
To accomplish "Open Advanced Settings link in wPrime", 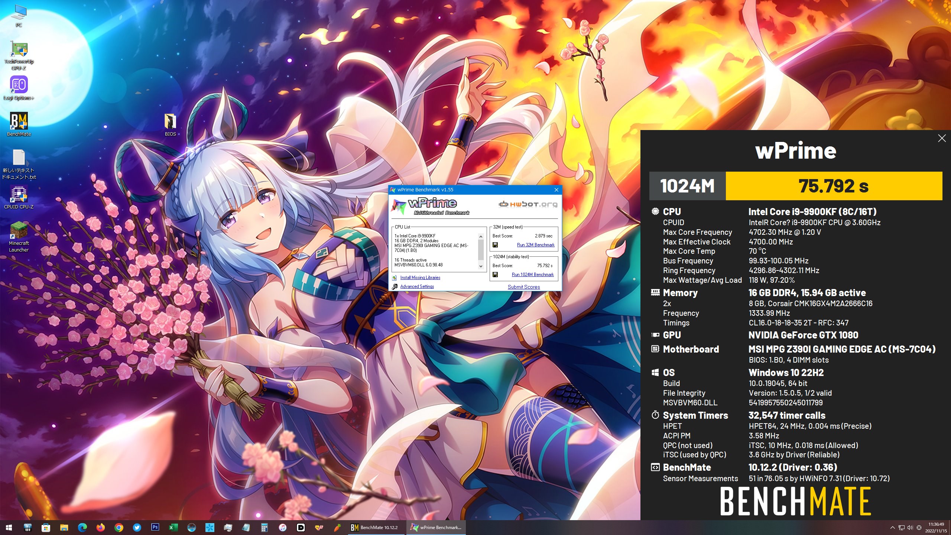I will pos(417,286).
